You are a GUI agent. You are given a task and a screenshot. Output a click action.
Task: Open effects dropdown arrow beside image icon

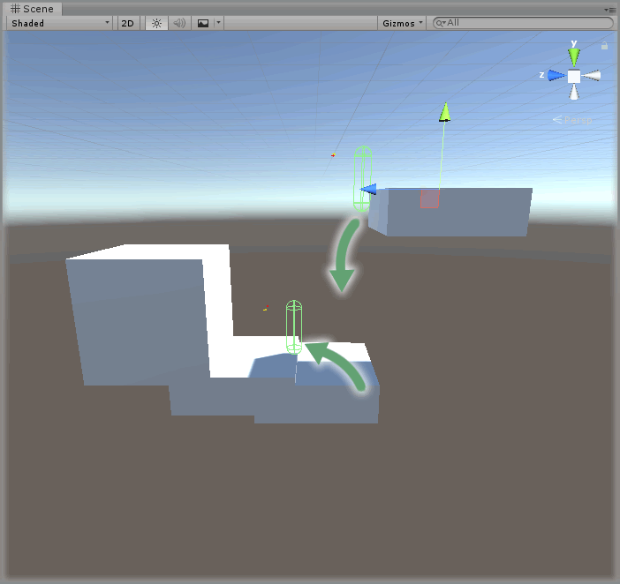219,23
